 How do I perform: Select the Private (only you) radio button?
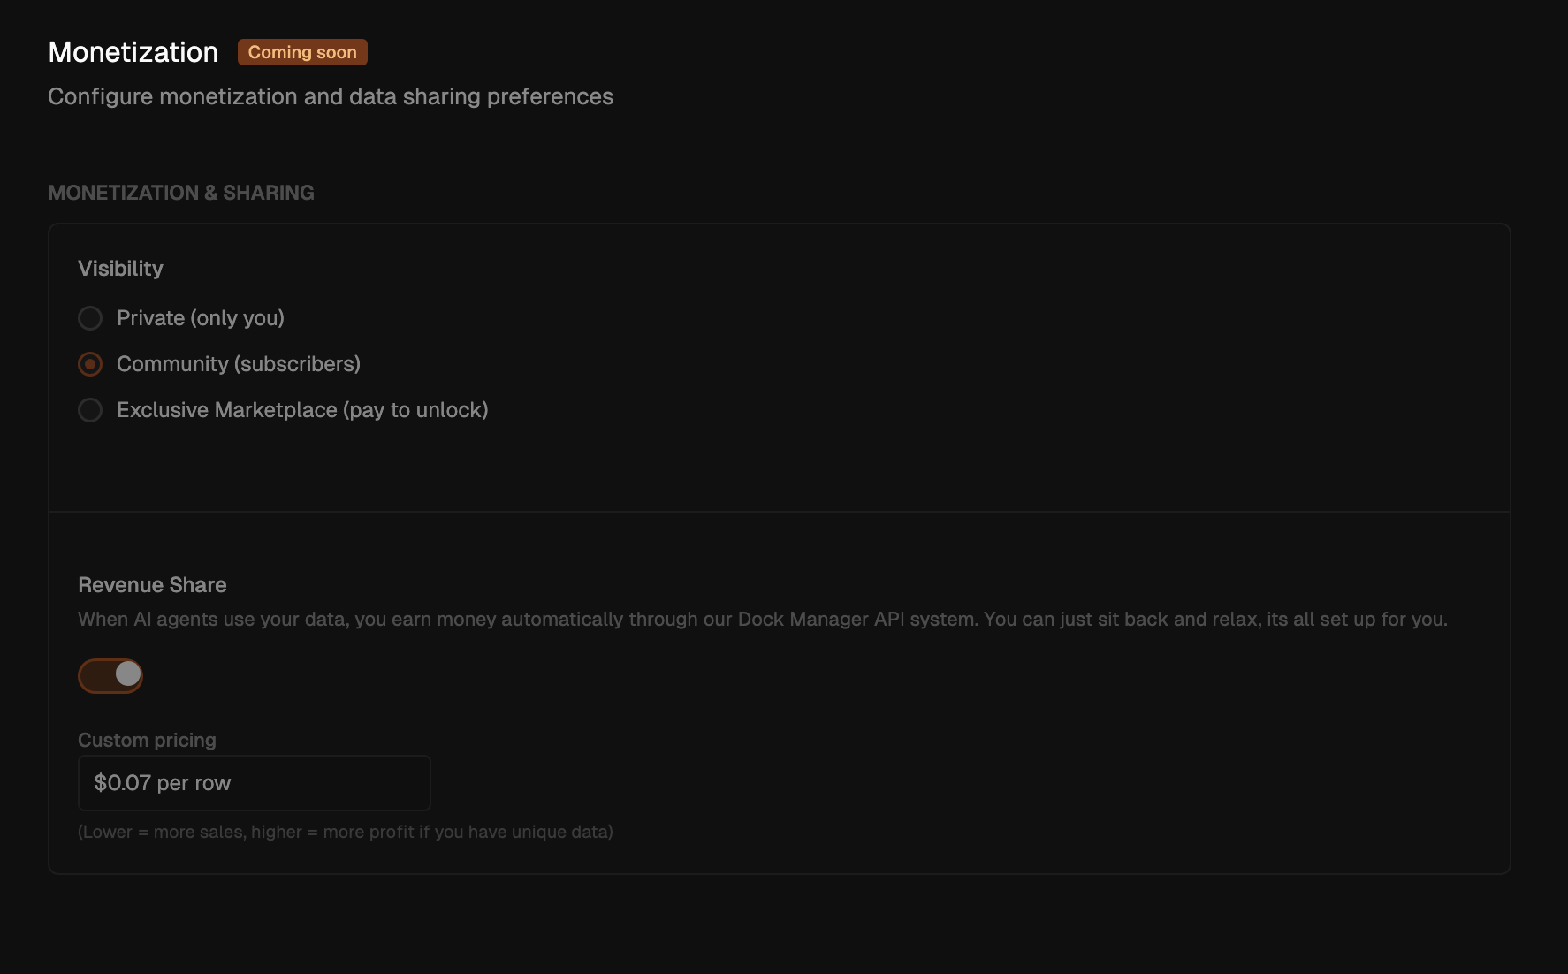(x=90, y=318)
